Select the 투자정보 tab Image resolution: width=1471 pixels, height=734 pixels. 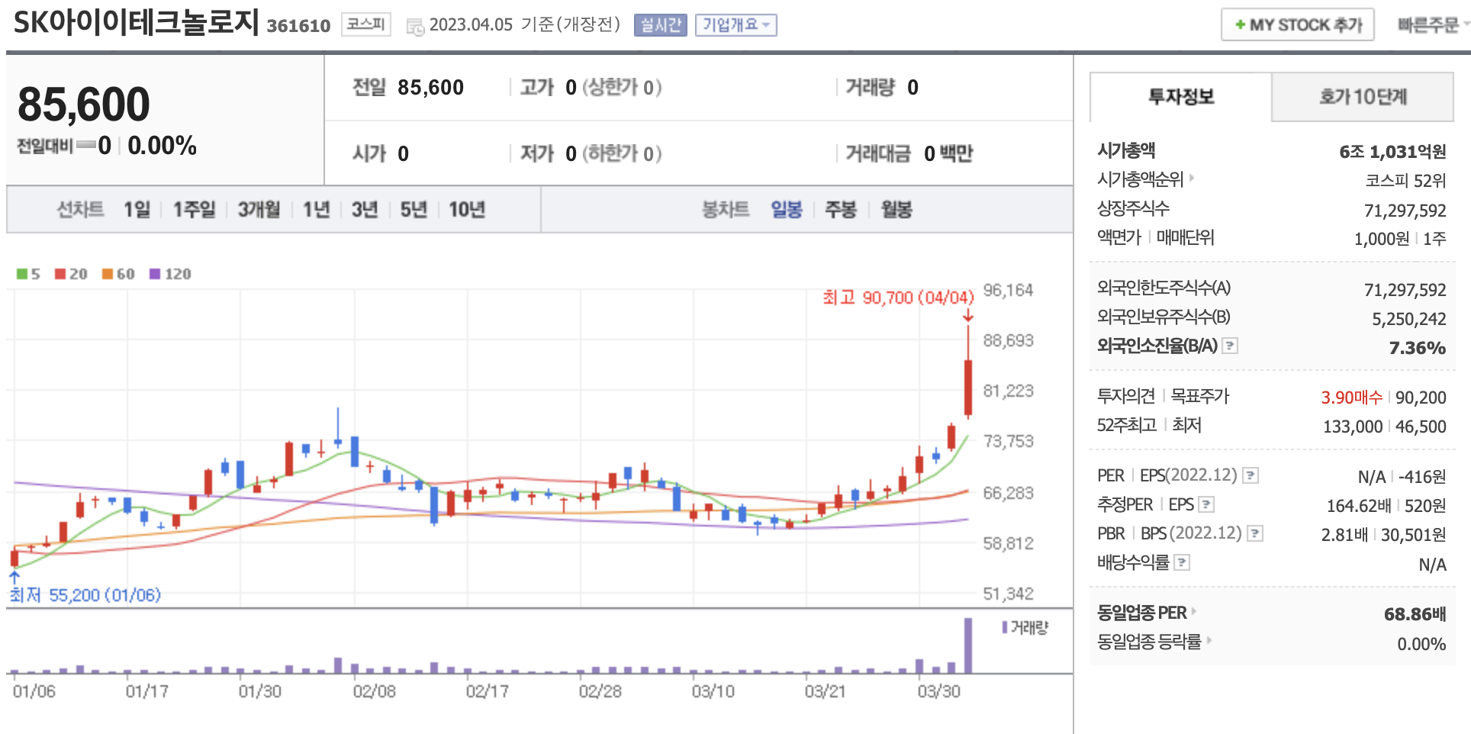click(1180, 97)
